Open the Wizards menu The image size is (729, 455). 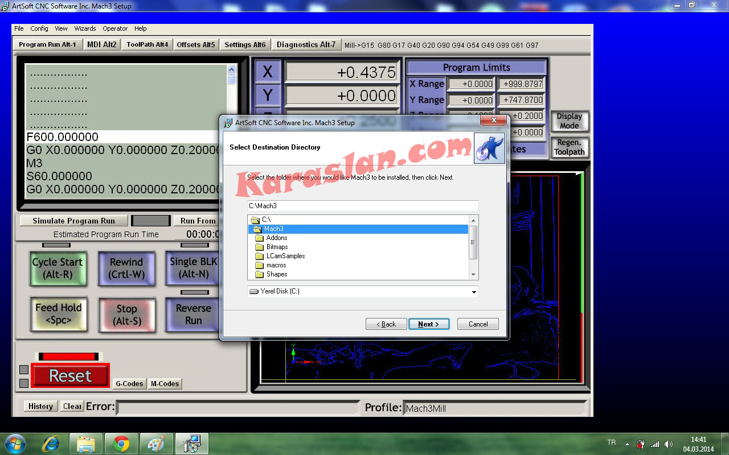(x=85, y=28)
